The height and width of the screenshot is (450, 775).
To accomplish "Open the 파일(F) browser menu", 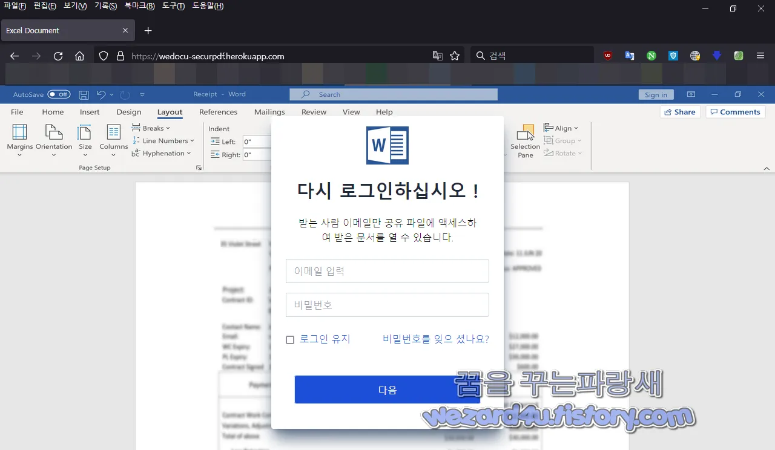I will coord(15,6).
